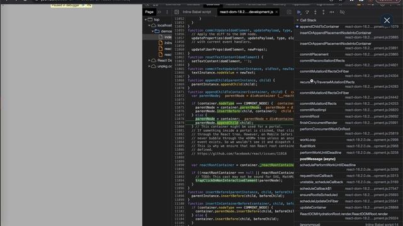This screenshot has height=226, width=403.
Task: Click line number 11074 in the gutter
Action: pos(179,104)
